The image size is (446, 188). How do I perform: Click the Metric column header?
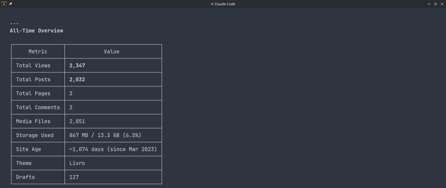[38, 51]
